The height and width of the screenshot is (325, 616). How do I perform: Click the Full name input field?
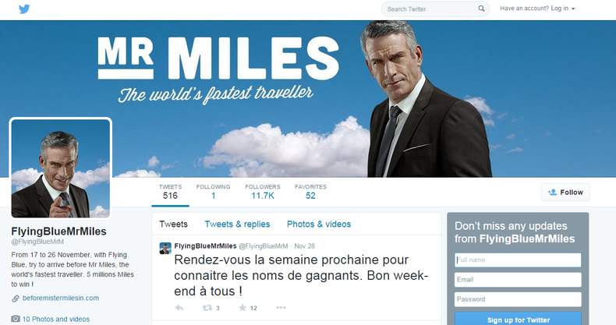(518, 260)
